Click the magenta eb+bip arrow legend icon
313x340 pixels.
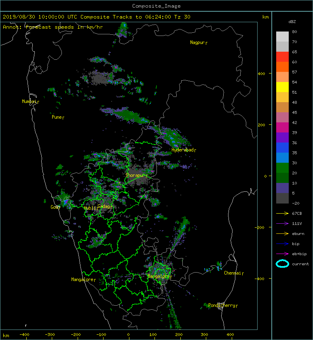point(282,254)
